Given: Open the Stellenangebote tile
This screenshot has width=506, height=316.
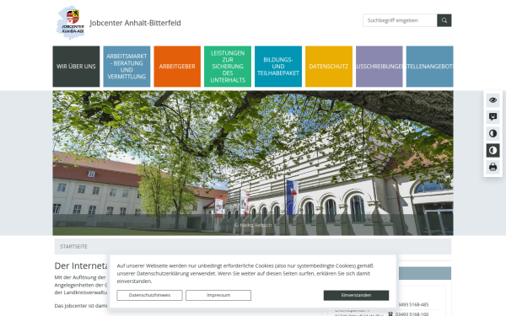Looking at the screenshot, I should click(x=430, y=67).
